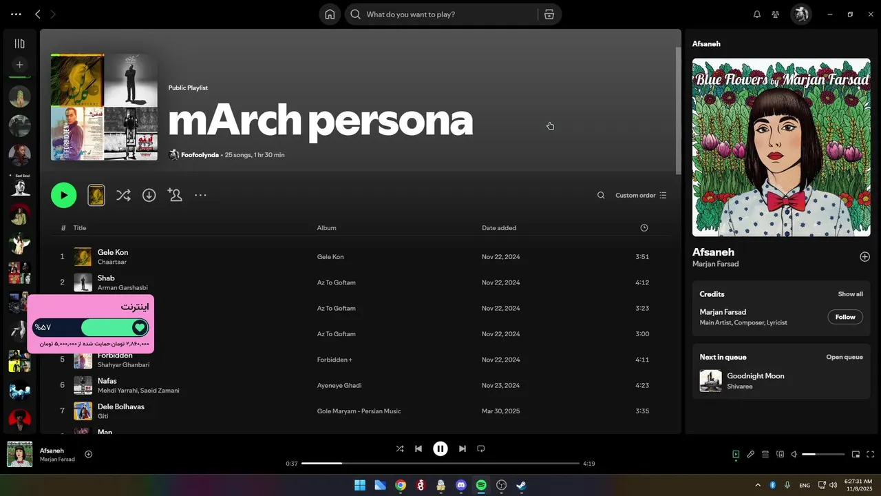The image size is (881, 496).
Task: Open Google Chrome from taskbar
Action: [401, 485]
